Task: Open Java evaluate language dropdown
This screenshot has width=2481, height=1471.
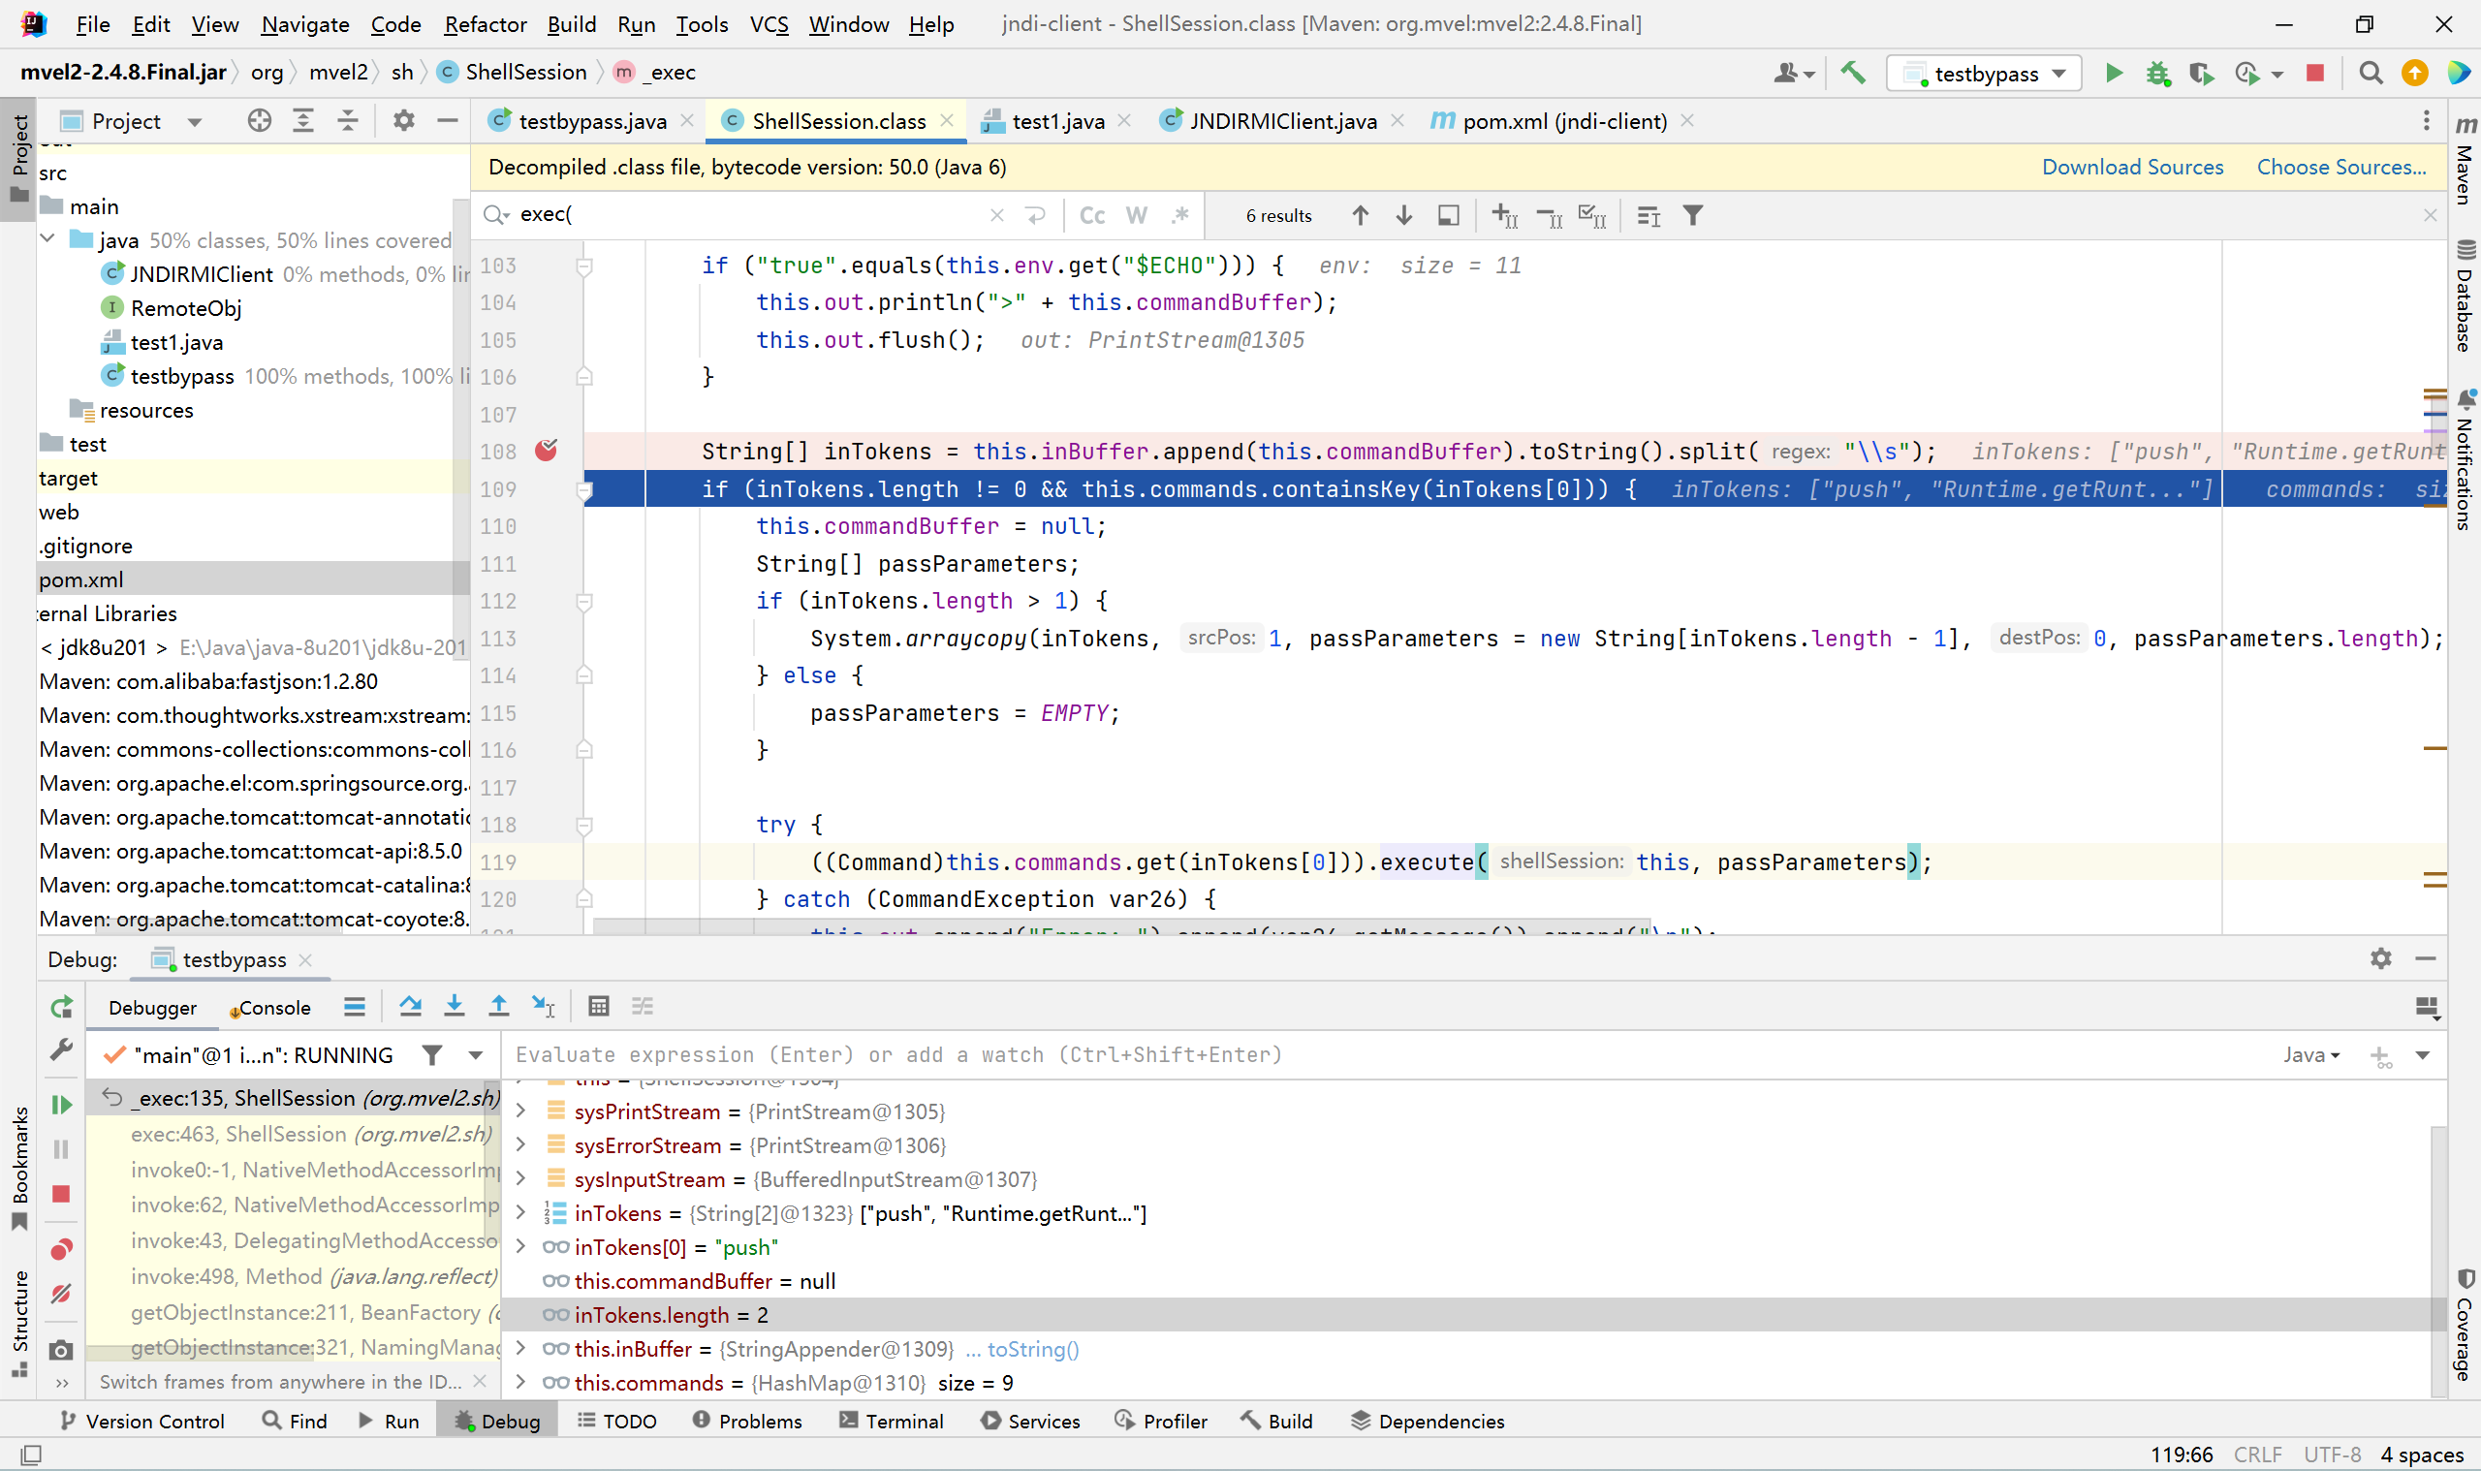Action: [x=2311, y=1054]
